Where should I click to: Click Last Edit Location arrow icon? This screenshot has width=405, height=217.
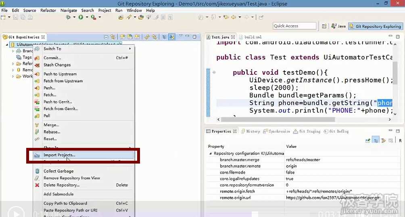coord(226,17)
